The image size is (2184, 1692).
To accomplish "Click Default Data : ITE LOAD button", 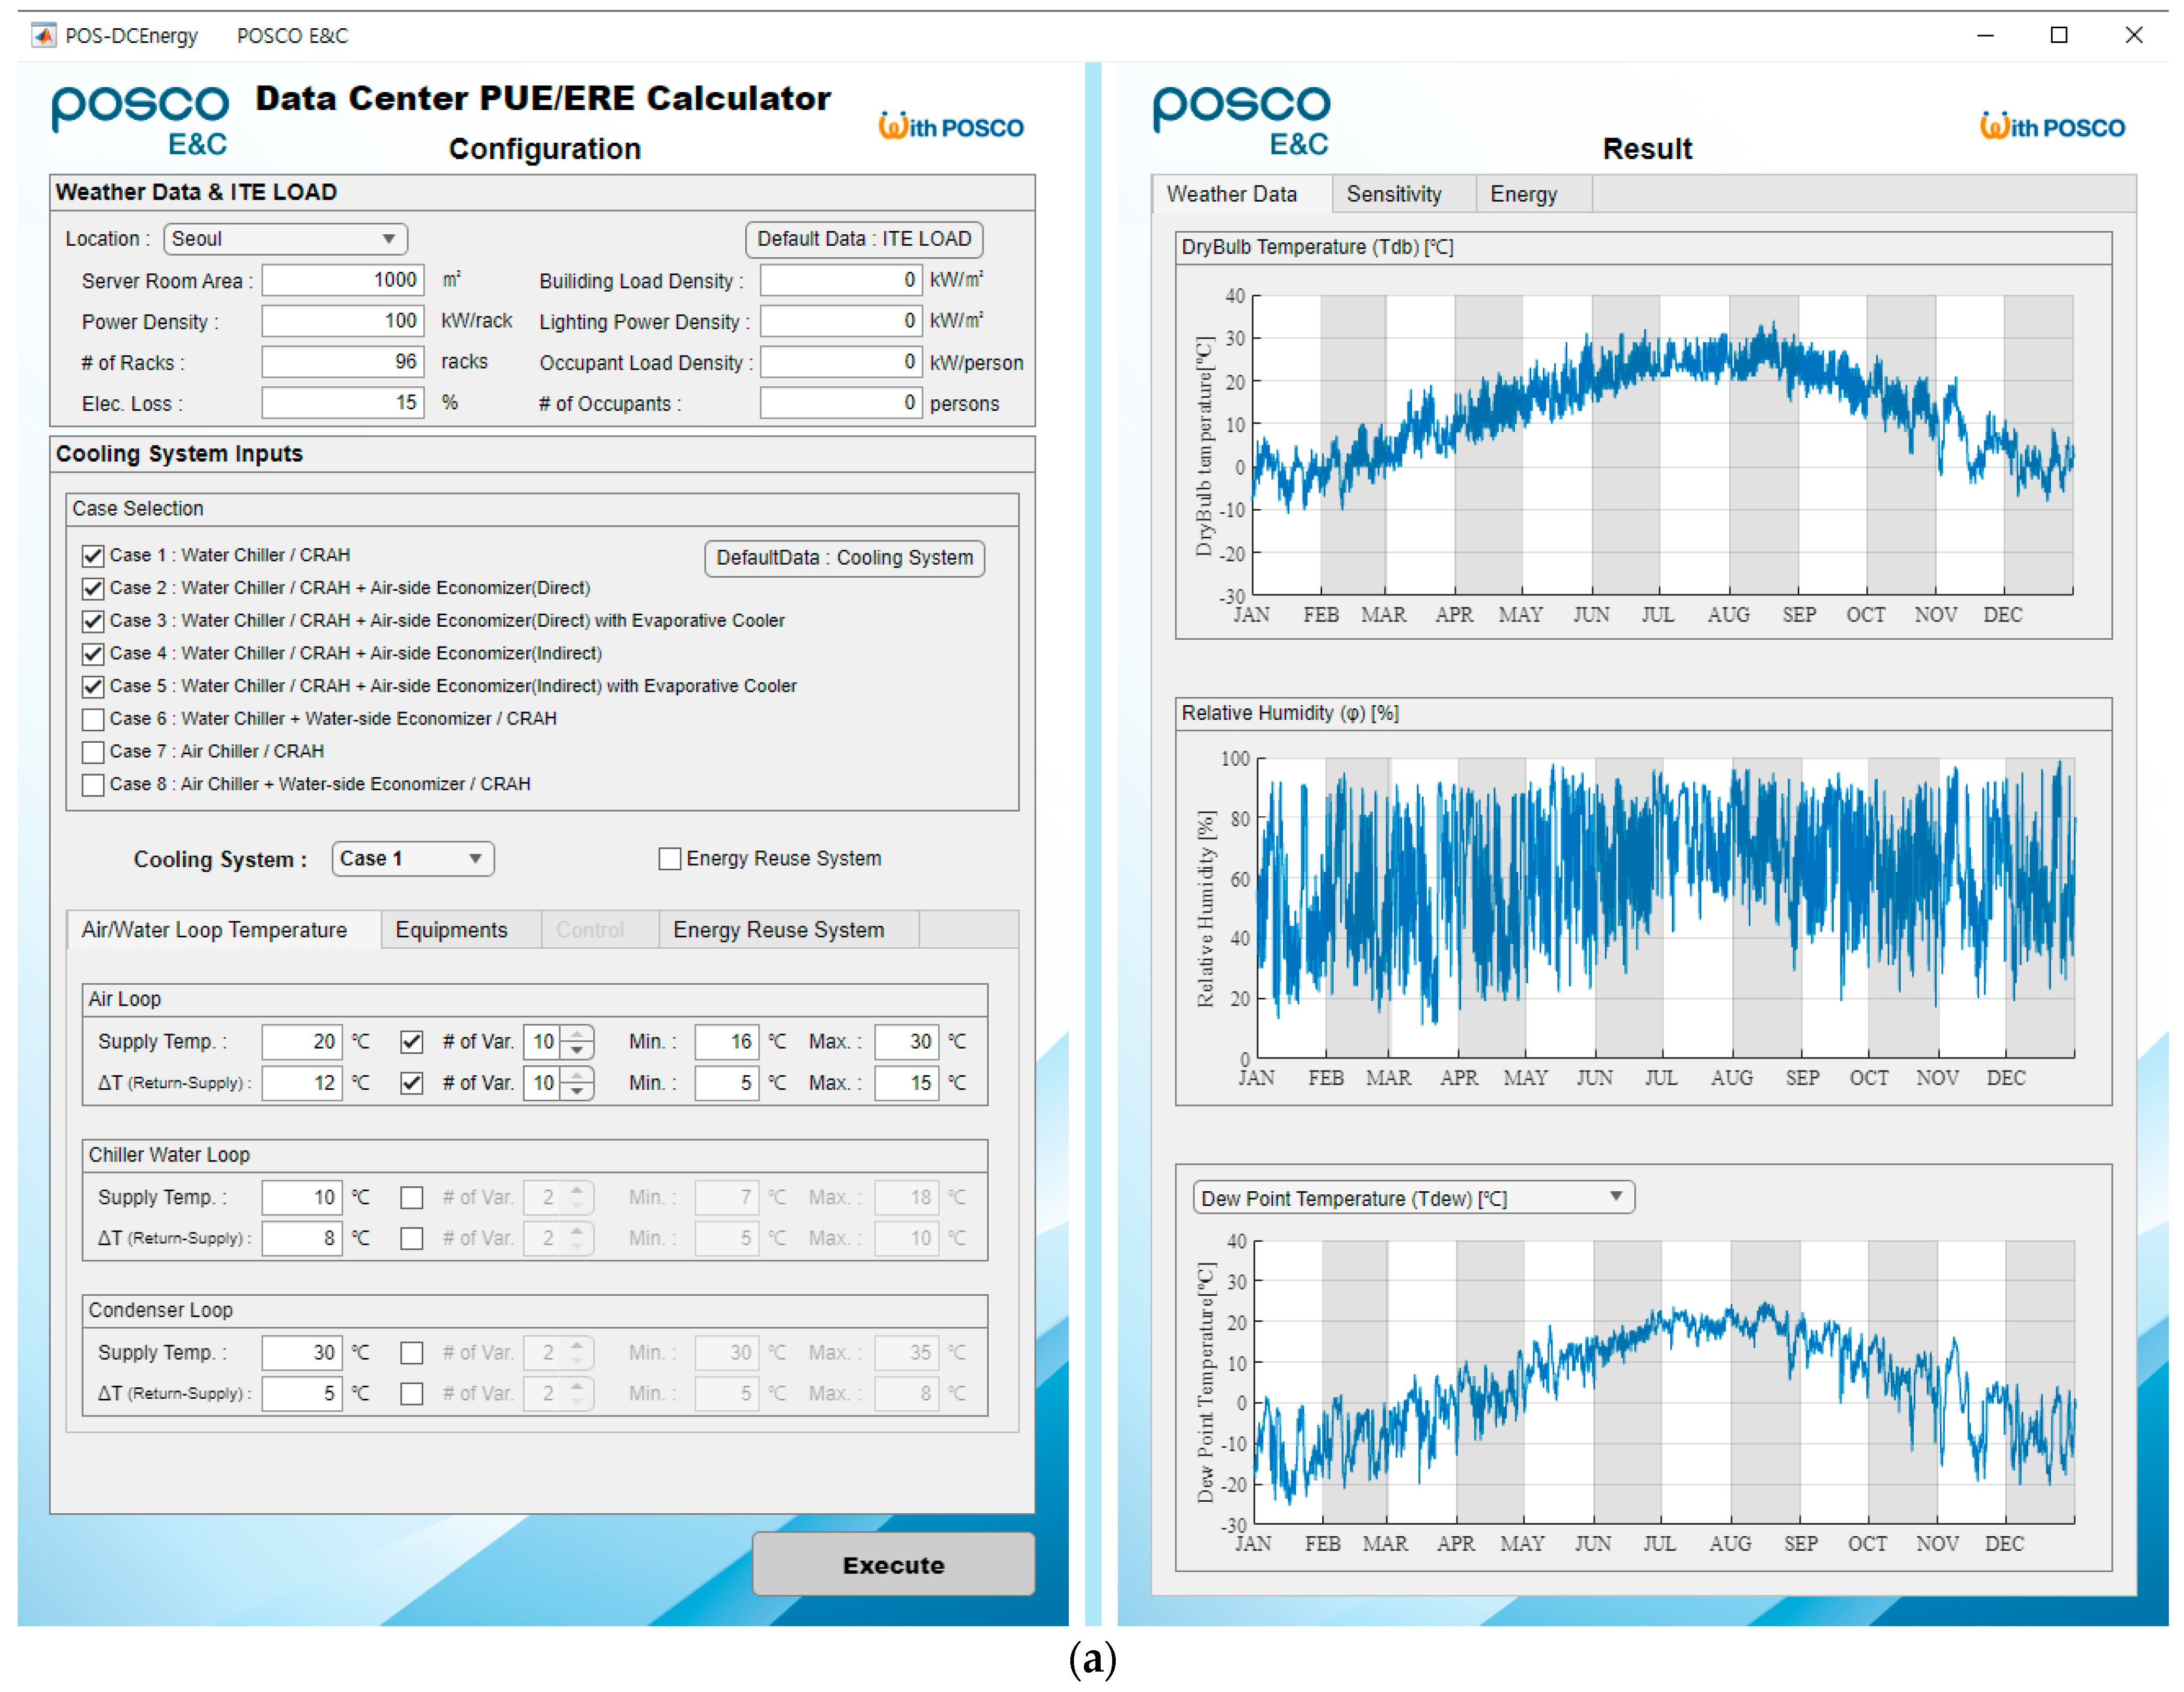I will tap(863, 239).
